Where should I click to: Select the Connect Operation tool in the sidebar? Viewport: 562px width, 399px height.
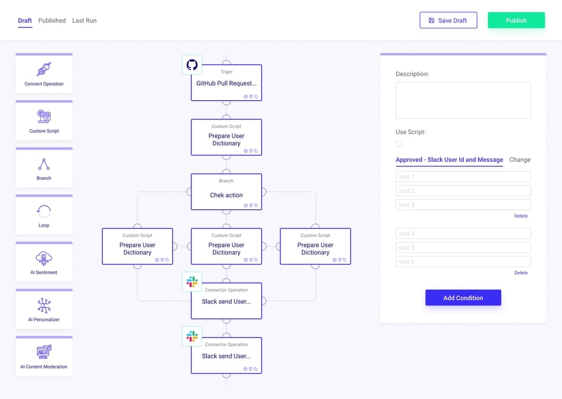[x=44, y=73]
